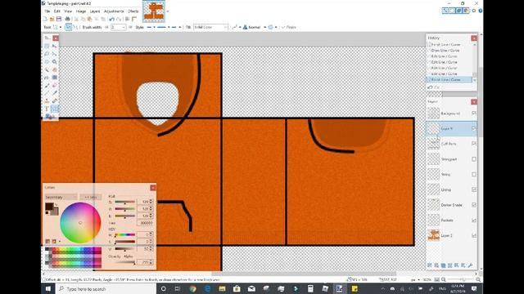Select the Text tool
This screenshot has width=524, height=294.
click(47, 109)
